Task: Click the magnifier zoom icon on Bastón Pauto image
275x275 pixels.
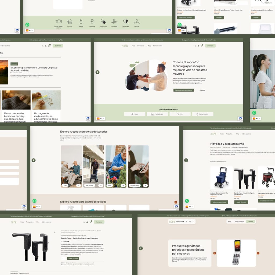Action: click(x=55, y=232)
